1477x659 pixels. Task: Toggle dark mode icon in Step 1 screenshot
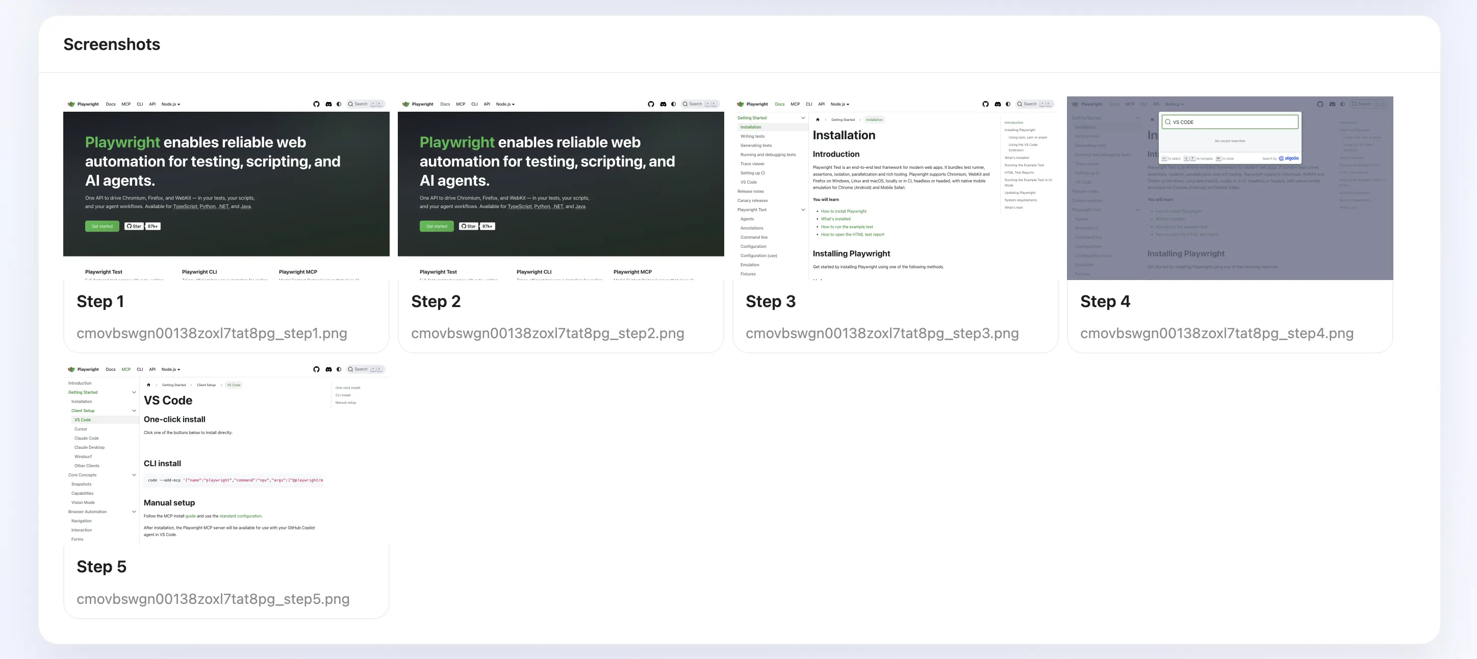pyautogui.click(x=339, y=105)
